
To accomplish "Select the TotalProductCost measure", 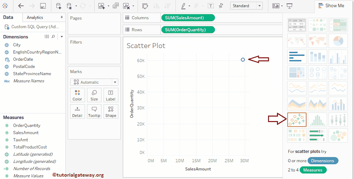I will [x=30, y=147].
